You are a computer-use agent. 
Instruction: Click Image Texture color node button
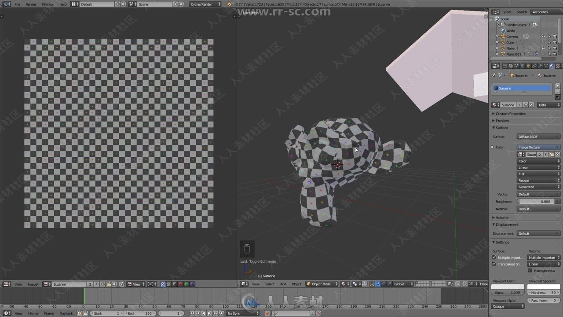tap(538, 147)
